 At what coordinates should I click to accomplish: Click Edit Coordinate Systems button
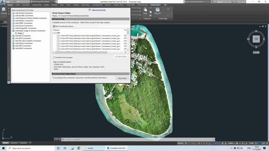63,26
